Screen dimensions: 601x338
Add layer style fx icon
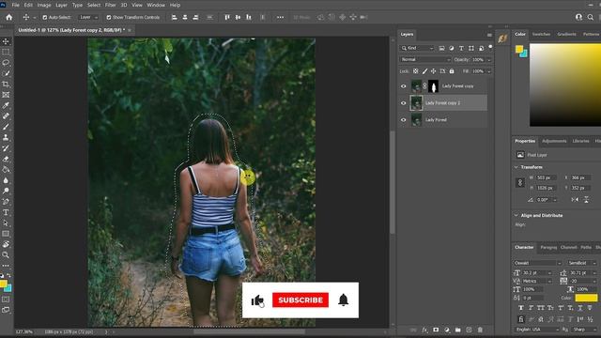(424, 330)
